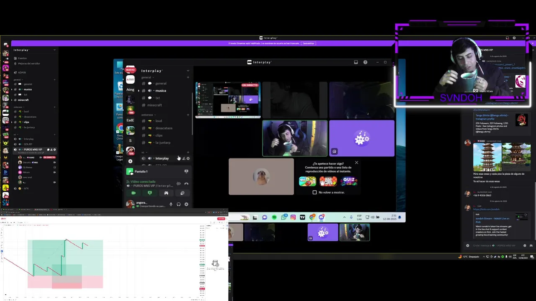Toggle microphone mute beside angora username
The height and width of the screenshot is (301, 536).
(x=171, y=204)
